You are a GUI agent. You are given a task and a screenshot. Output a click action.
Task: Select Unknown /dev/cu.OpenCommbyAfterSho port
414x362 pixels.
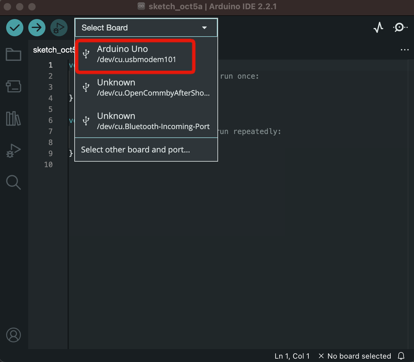[146, 87]
